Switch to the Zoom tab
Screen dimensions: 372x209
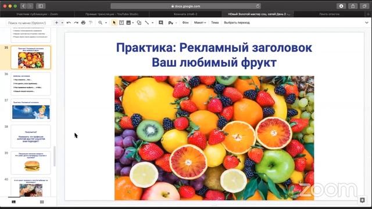click(37, 14)
